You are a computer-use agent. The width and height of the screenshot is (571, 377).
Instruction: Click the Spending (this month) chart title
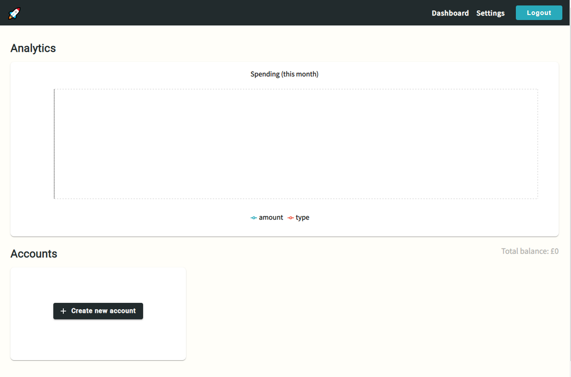(284, 74)
